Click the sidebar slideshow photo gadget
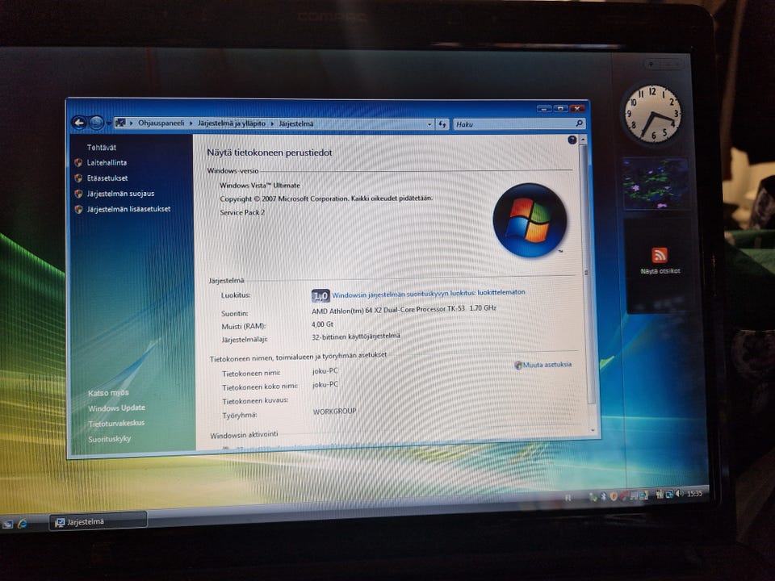 655,183
